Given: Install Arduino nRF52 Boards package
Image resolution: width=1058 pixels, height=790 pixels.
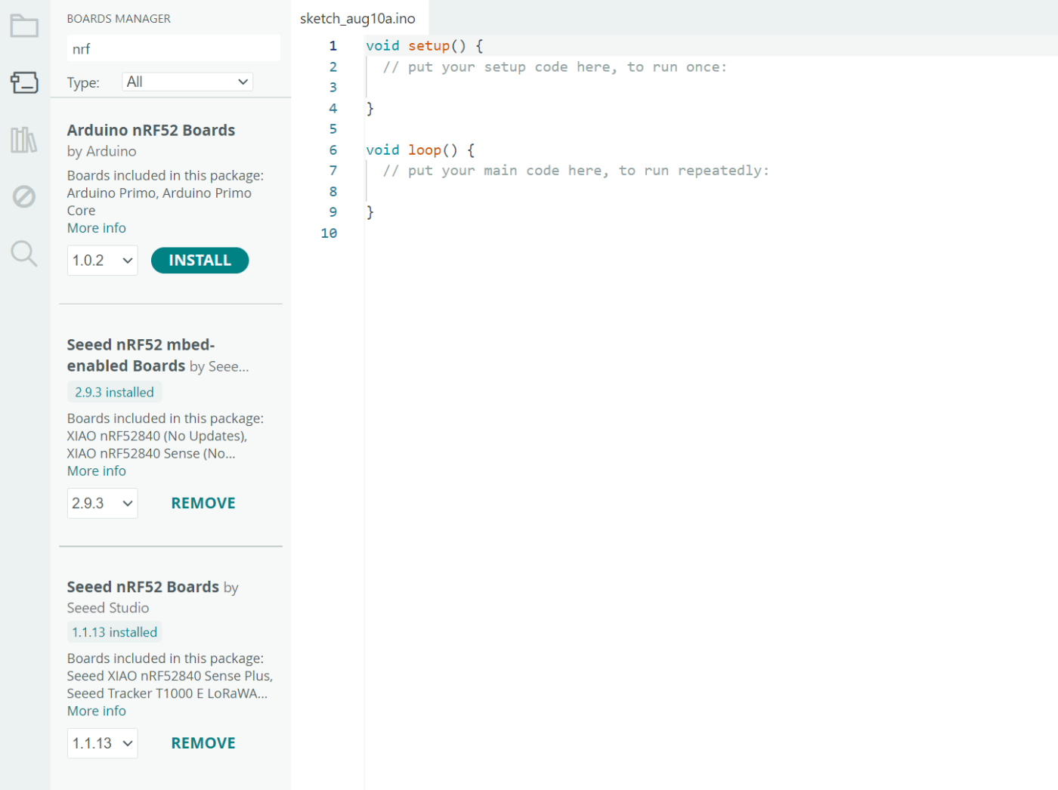Looking at the screenshot, I should click(200, 261).
